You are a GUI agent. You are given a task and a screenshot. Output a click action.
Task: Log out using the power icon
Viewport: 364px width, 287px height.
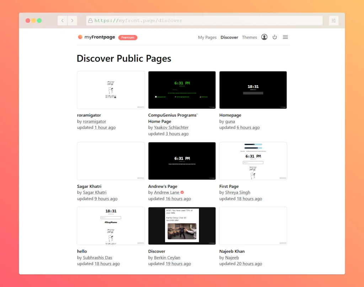pos(275,37)
